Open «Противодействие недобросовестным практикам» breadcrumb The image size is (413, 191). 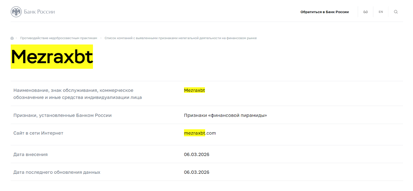click(59, 38)
